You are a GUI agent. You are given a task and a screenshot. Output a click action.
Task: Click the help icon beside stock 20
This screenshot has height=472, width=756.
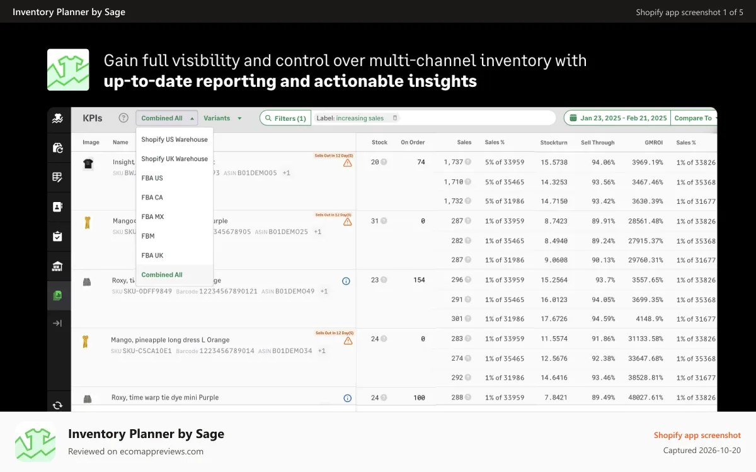[384, 162]
